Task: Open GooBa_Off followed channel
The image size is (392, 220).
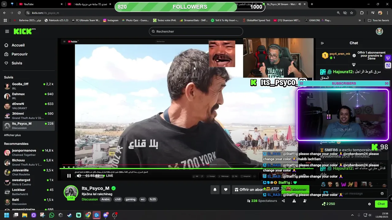Action: coord(29,86)
